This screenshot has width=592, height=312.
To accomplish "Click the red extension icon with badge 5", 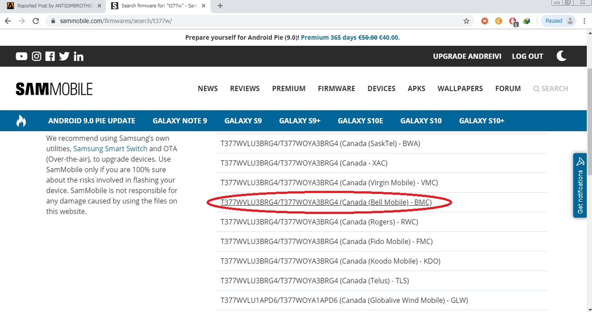I will [x=513, y=21].
